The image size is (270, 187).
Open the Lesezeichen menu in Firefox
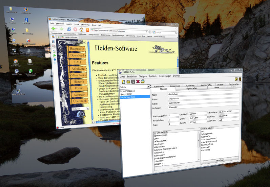tap(85, 25)
